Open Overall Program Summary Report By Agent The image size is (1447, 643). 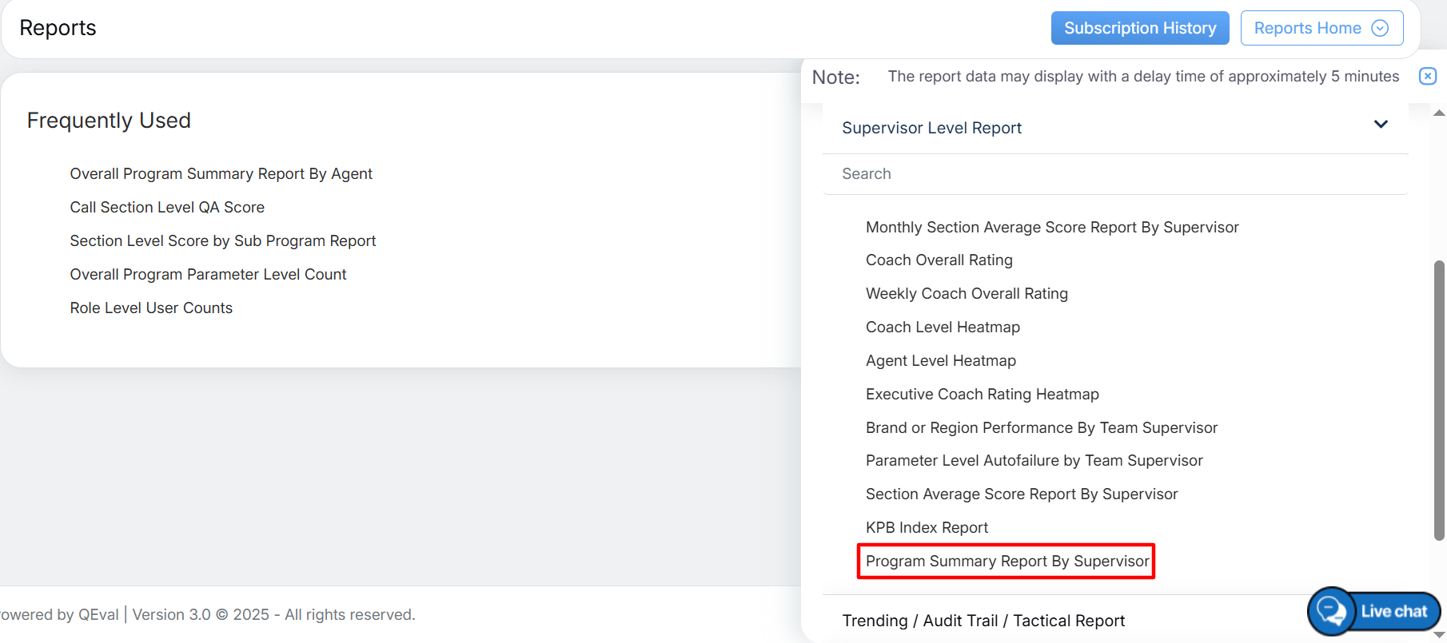[221, 174]
